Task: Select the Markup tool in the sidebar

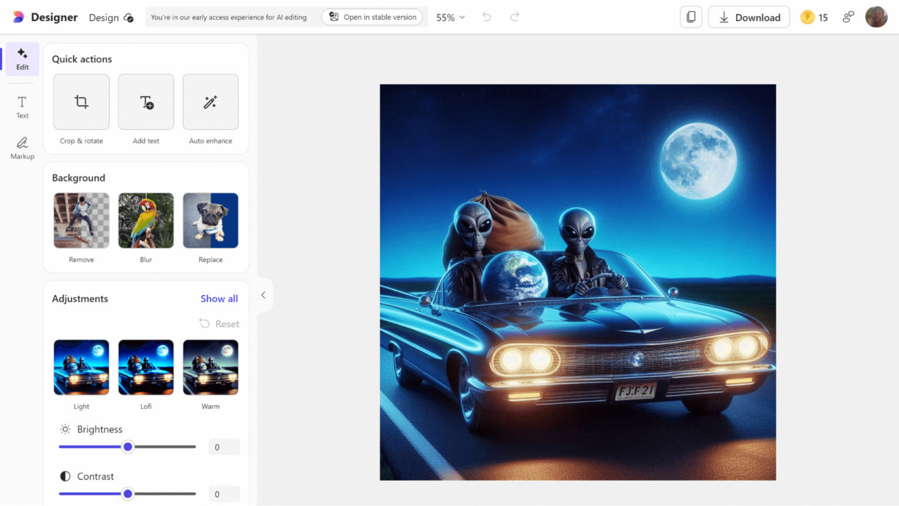Action: pos(22,147)
